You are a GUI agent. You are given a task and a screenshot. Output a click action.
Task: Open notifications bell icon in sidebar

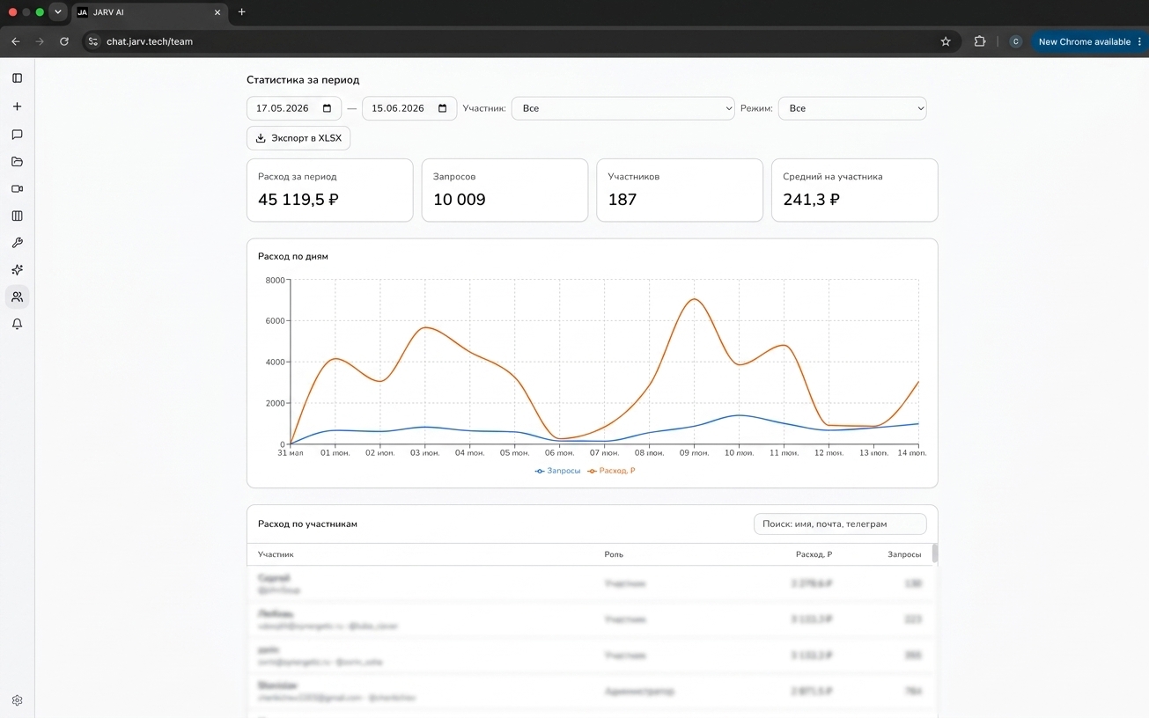[x=17, y=325]
